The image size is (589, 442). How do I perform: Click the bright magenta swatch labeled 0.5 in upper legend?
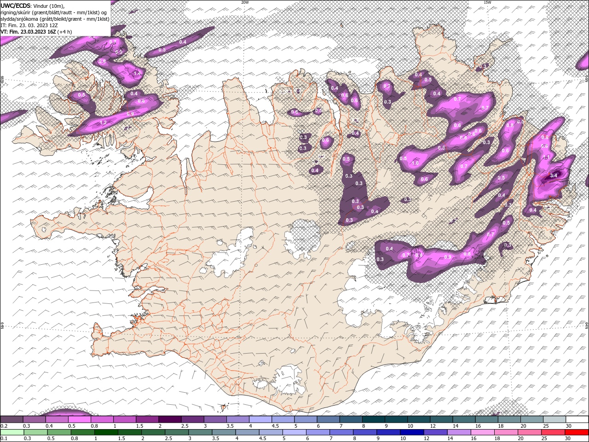click(x=79, y=419)
